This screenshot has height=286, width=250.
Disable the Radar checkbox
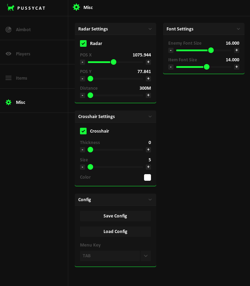[x=83, y=43]
